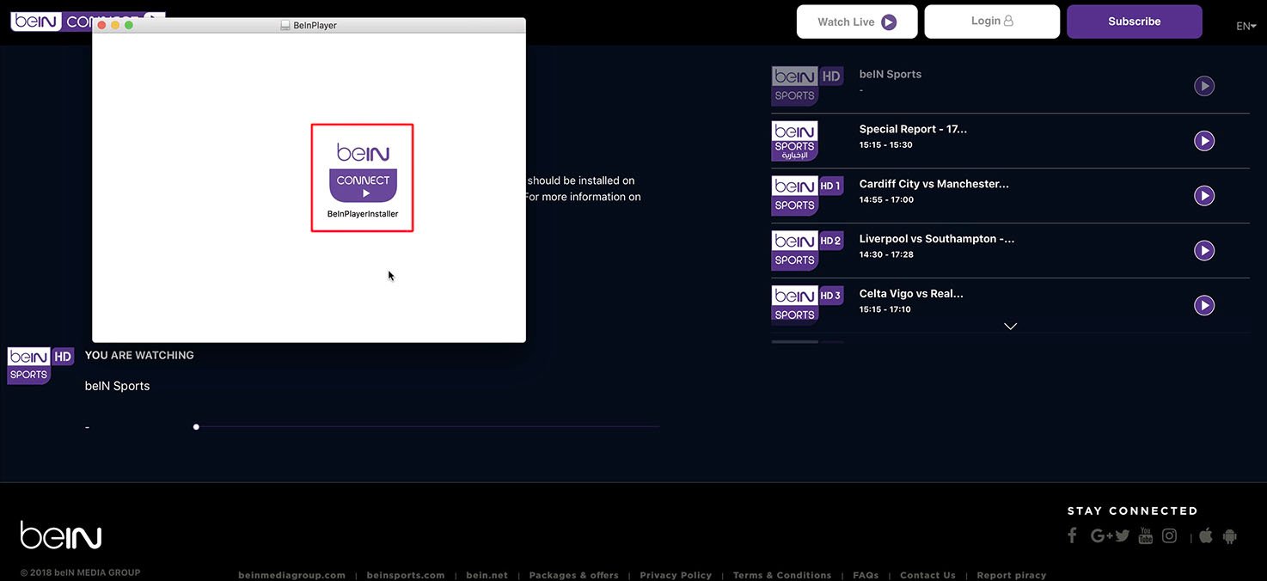1267x581 pixels.
Task: Open the BeInPlayerInstaller package icon
Action: click(362, 178)
